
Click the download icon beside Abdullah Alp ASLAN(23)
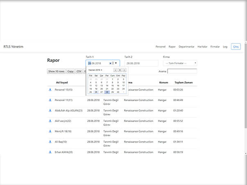coord(50,111)
